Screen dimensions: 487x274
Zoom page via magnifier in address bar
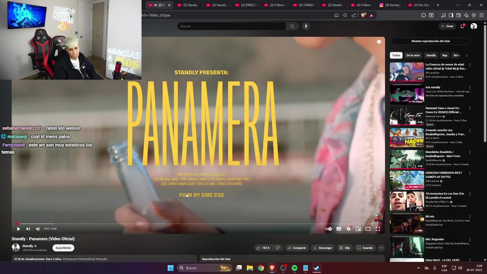[x=345, y=15]
